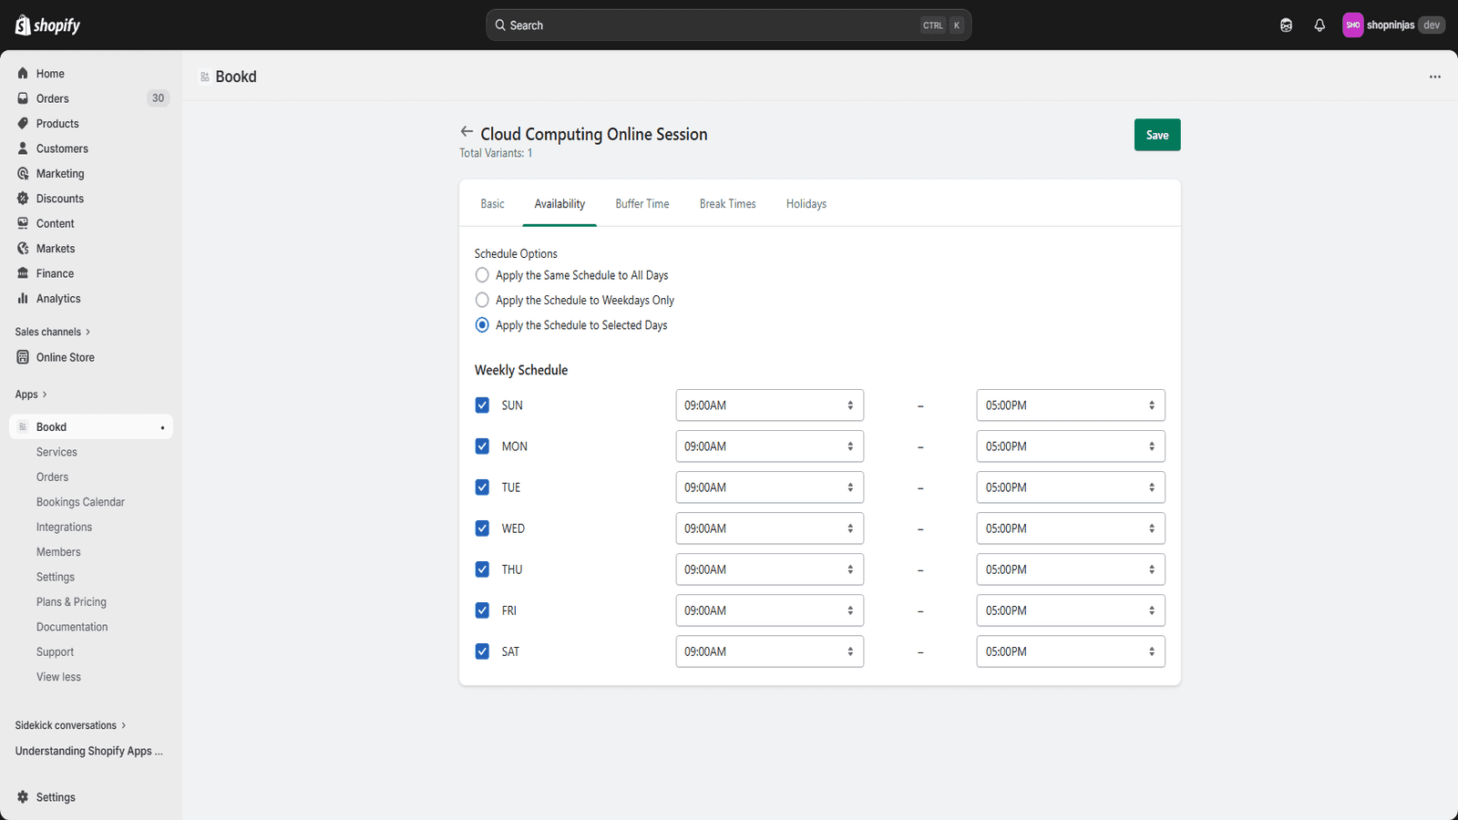Click the Search input field
The height and width of the screenshot is (820, 1458).
coord(728,26)
